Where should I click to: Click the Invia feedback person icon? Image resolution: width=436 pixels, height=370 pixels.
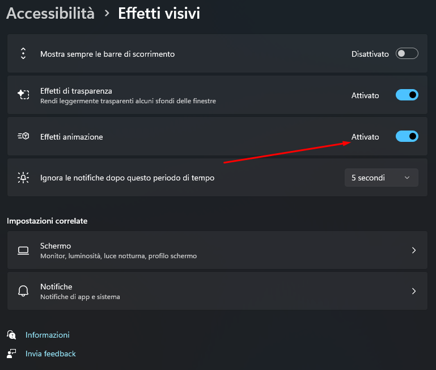pos(11,354)
